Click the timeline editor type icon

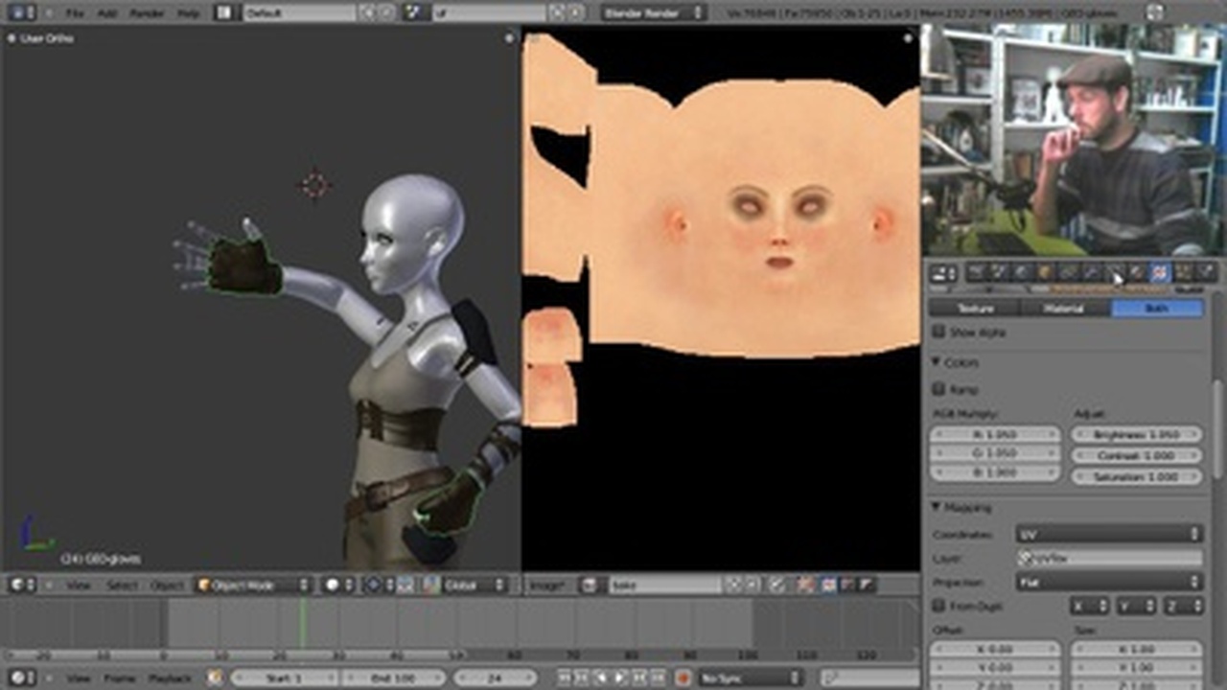[19, 678]
